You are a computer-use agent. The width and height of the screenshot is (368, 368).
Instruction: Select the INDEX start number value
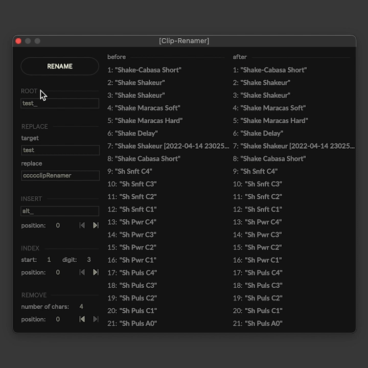pos(49,260)
